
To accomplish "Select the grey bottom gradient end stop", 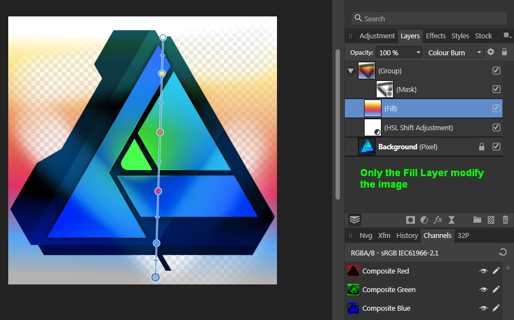I will (x=155, y=277).
